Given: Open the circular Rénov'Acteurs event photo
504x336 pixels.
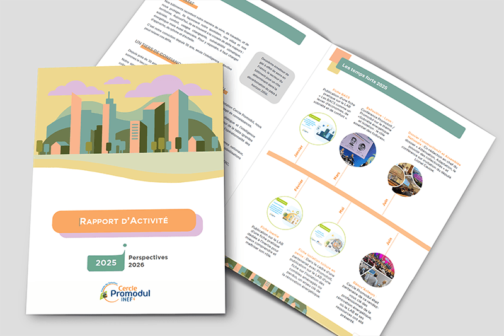Looking at the screenshot, I should pyautogui.click(x=377, y=270).
